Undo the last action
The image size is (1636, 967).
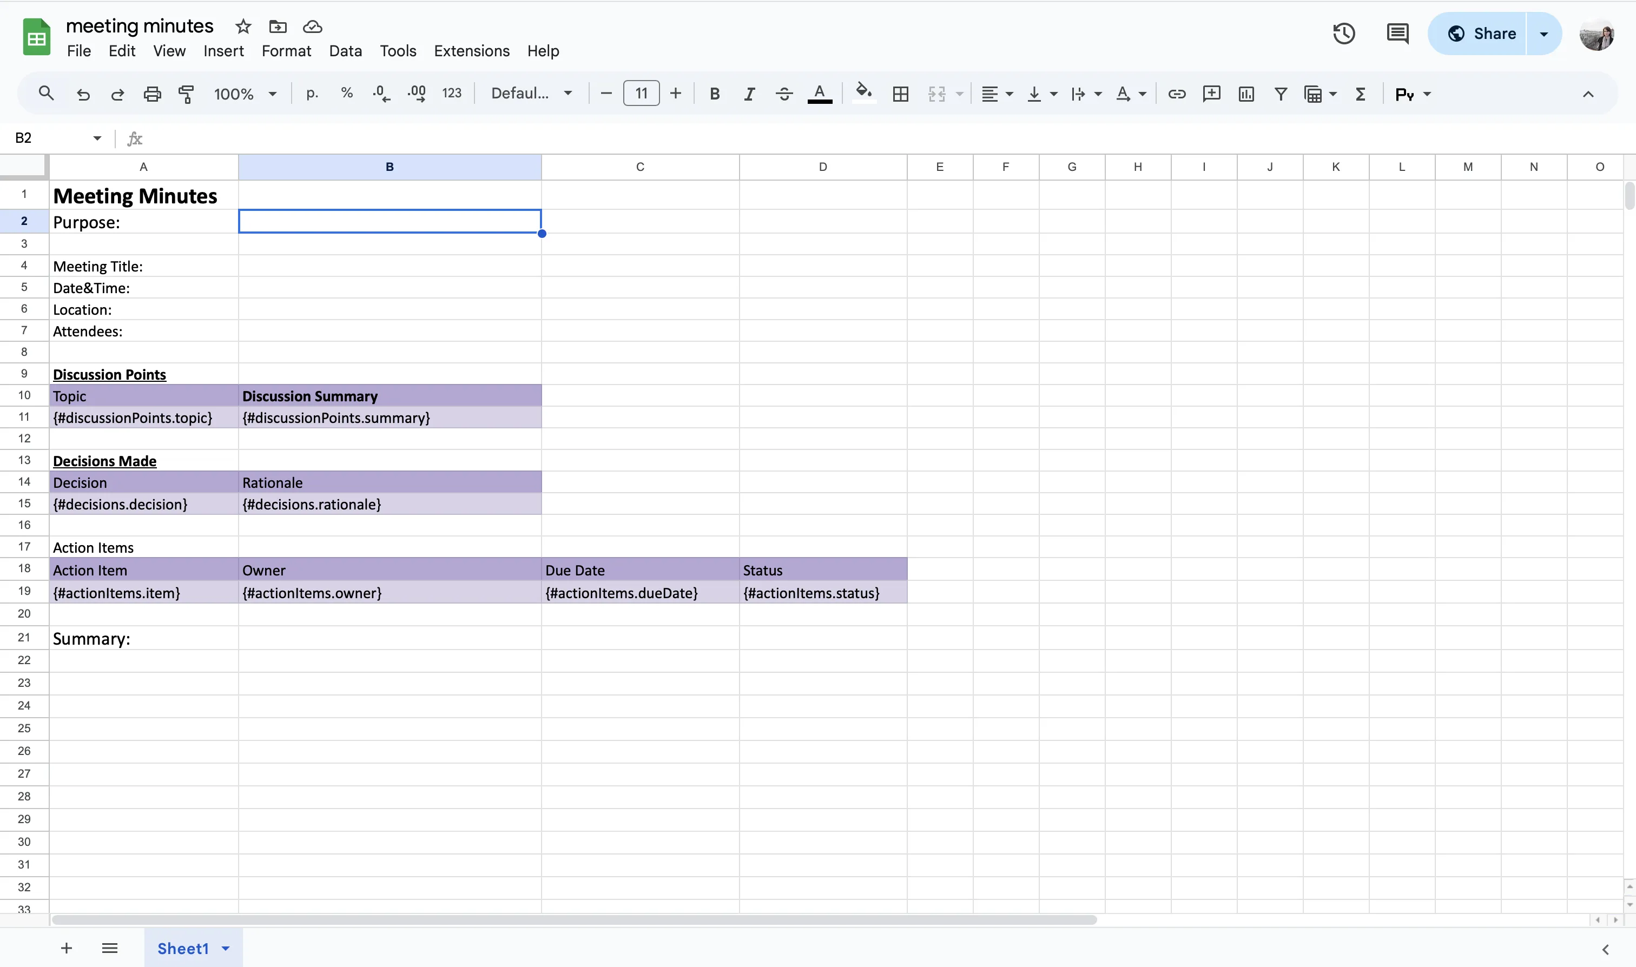pyautogui.click(x=83, y=94)
